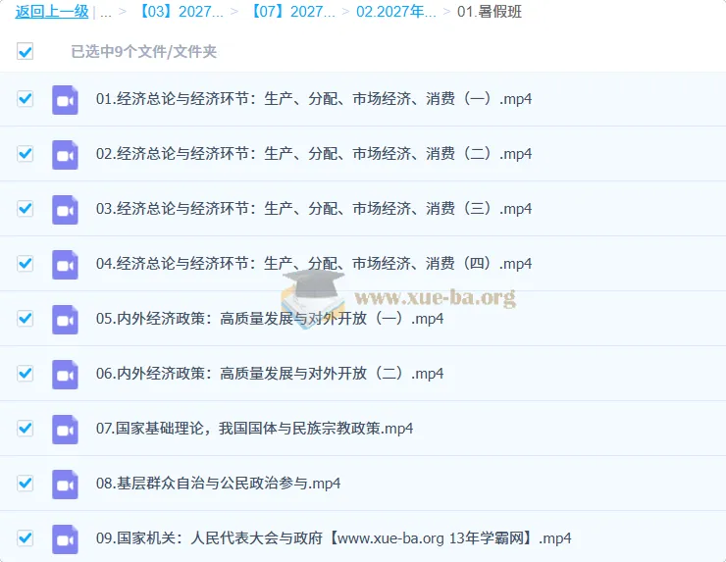The height and width of the screenshot is (562, 726).
Task: Click the breadcrumb ellipsis ... item
Action: pos(106,13)
